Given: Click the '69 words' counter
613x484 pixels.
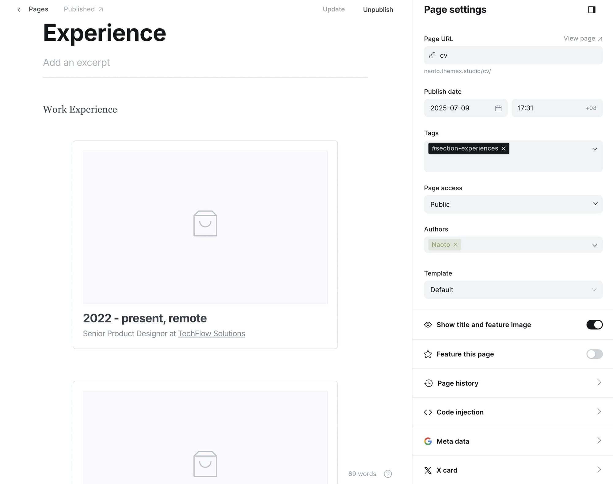Looking at the screenshot, I should (x=362, y=474).
